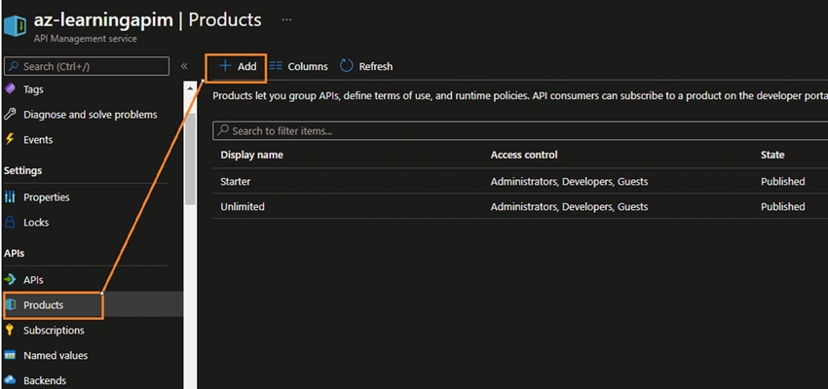Click the Search to filter items field

pyautogui.click(x=520, y=130)
